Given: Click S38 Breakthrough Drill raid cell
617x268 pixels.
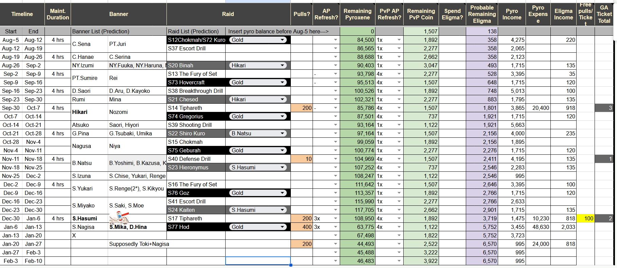Looking at the screenshot, I should [x=196, y=91].
